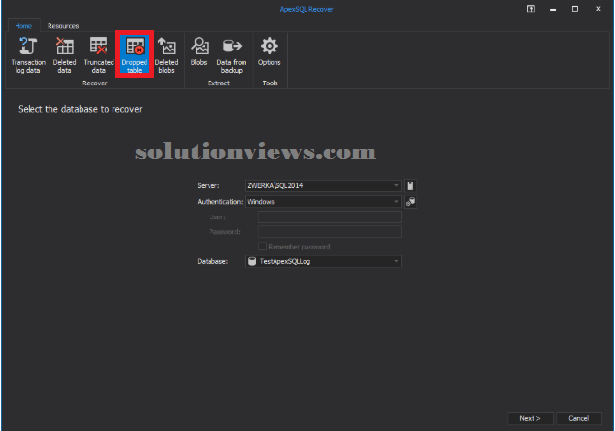Expand the Server dropdown ZWERKA\SQL2014
Screen dimensions: 615x431
pos(396,185)
